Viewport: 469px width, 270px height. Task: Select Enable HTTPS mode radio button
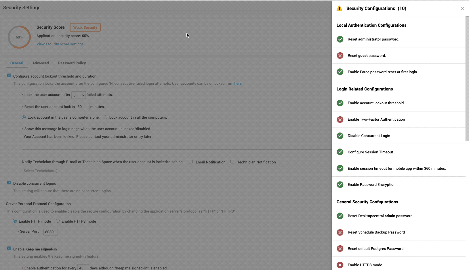58,221
